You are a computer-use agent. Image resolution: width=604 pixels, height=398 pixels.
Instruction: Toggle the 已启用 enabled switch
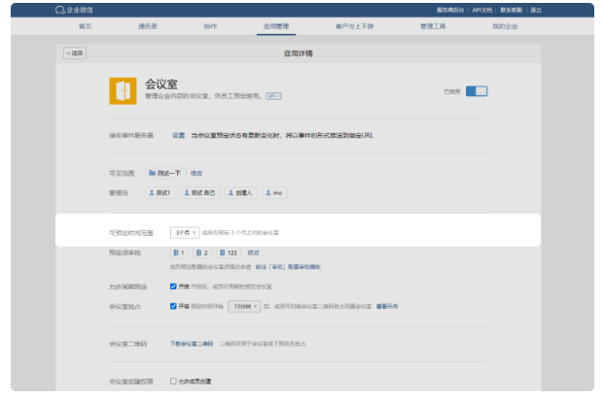click(477, 91)
